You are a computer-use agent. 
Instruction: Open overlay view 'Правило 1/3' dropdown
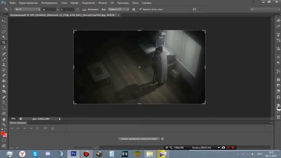[x=118, y=9]
